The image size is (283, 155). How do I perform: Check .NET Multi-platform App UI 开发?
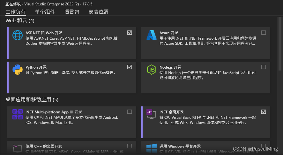130,111
